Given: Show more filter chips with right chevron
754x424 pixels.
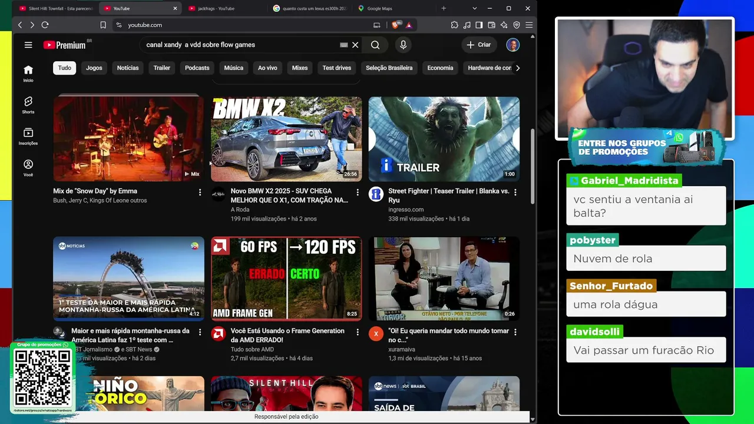Looking at the screenshot, I should 518,68.
